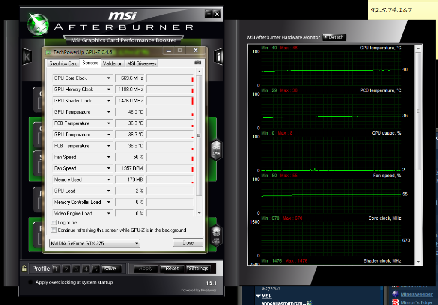Switch to the Graphics Card tab

click(63, 63)
